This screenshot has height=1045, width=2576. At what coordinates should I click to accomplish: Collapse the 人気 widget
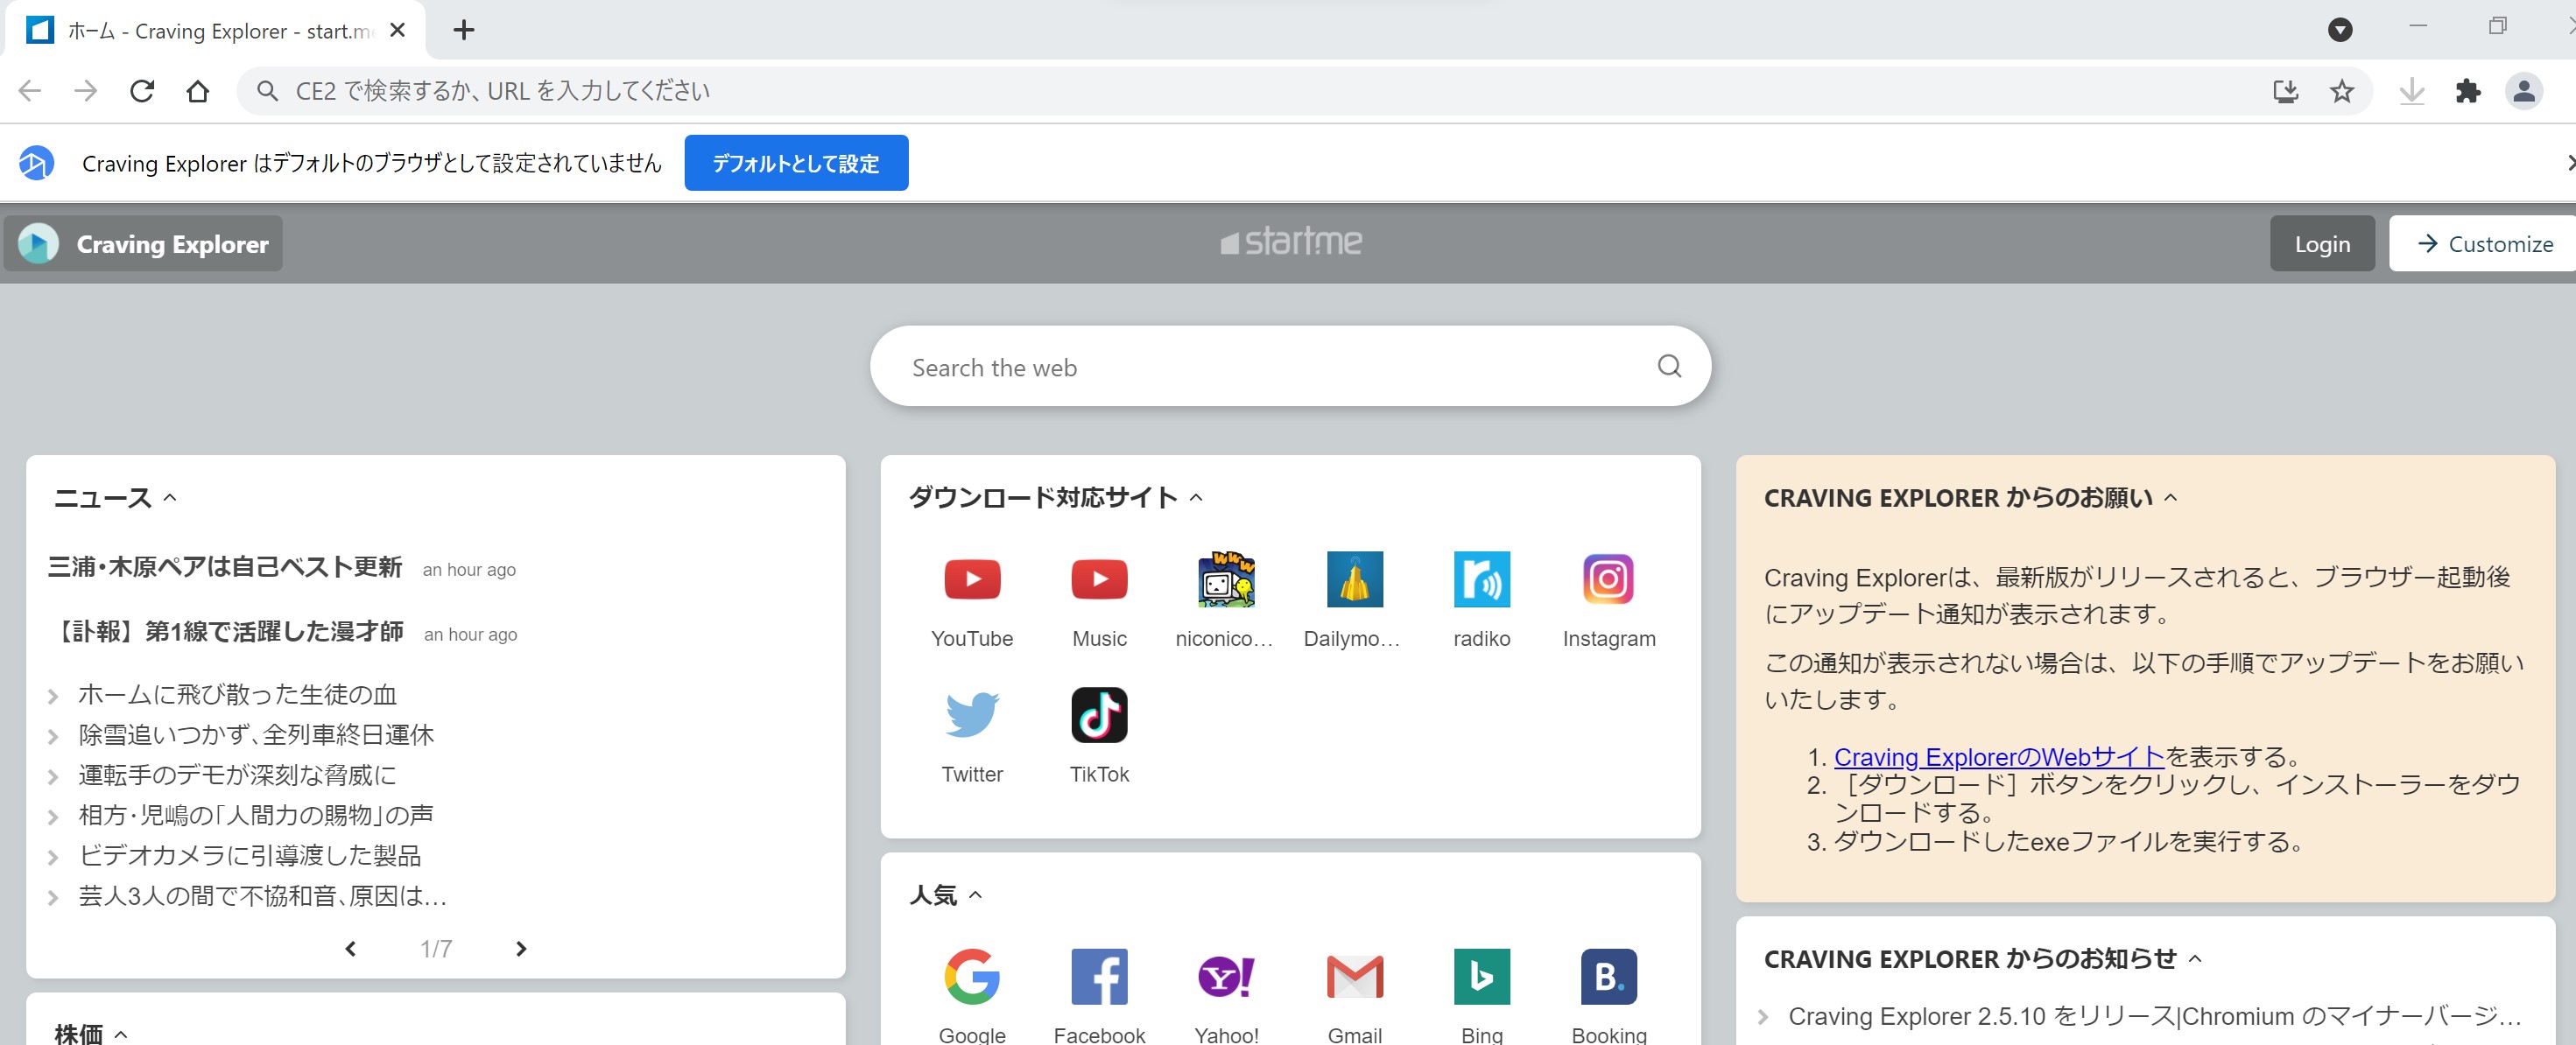(976, 895)
